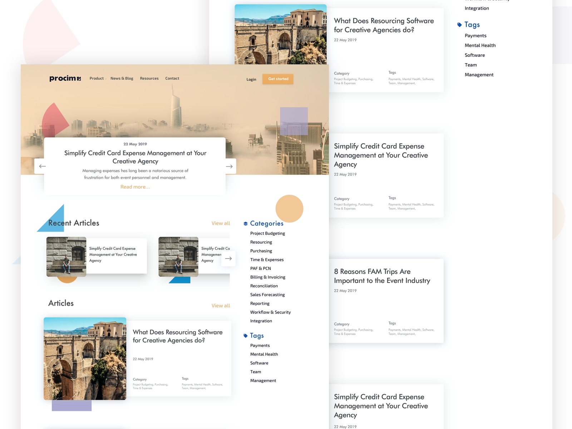The width and height of the screenshot is (572, 429).
Task: Open the Read more... link in the hero card
Action: tap(135, 187)
